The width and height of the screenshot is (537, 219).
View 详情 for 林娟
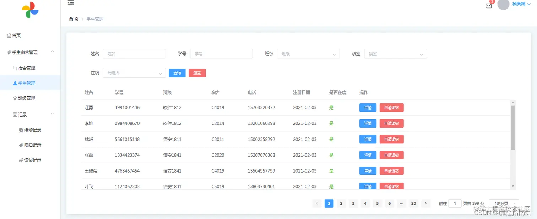[x=368, y=139]
